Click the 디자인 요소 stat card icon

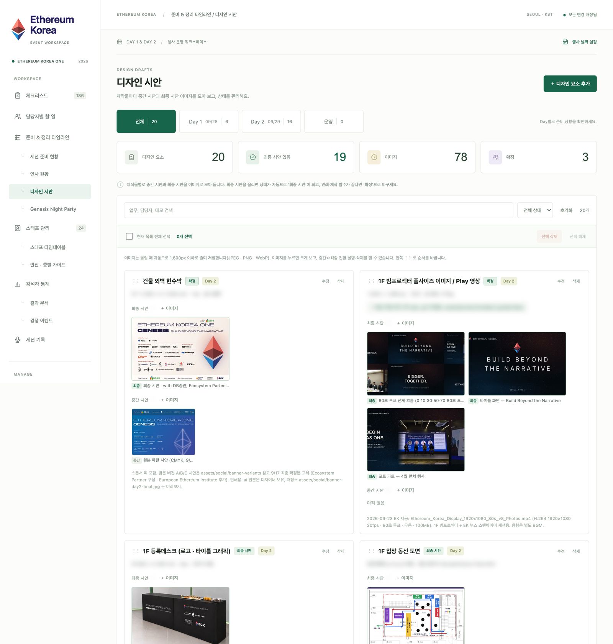click(x=131, y=157)
